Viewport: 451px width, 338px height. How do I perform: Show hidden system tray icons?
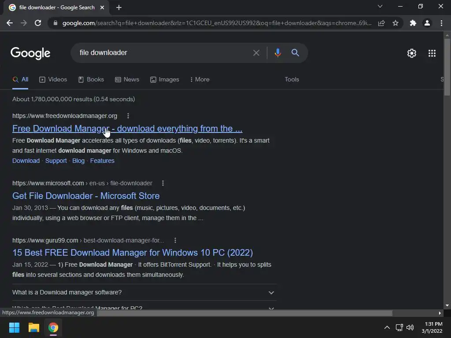pos(387,327)
